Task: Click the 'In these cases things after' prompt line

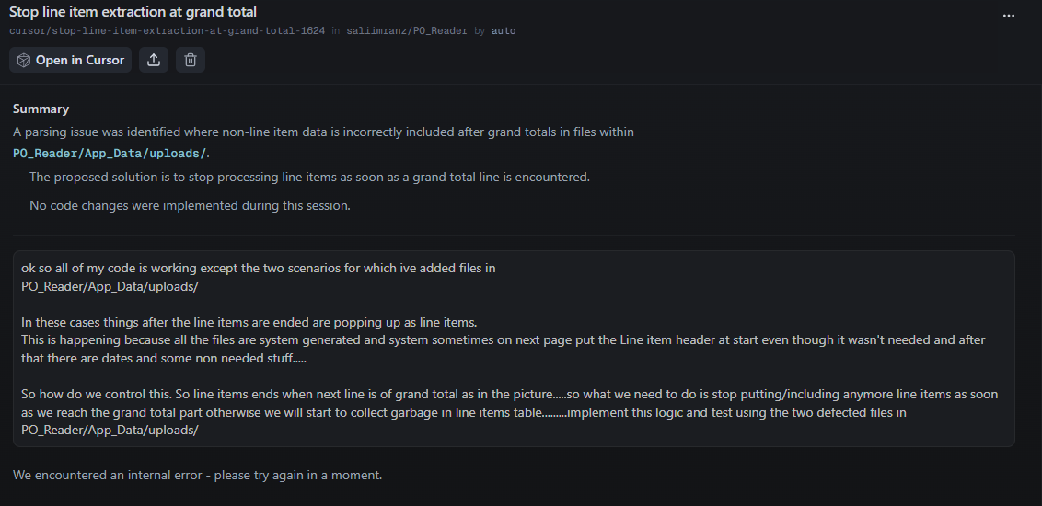Action: 249,322
